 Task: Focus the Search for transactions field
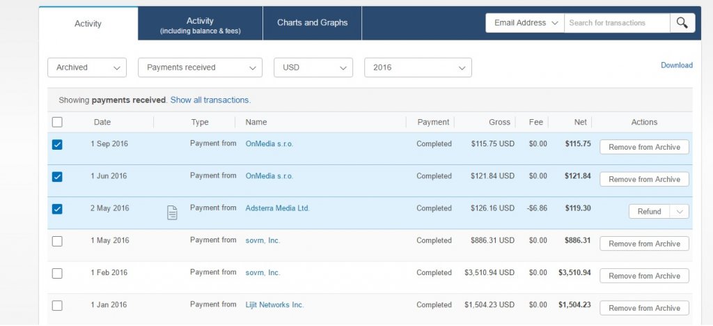pos(616,23)
